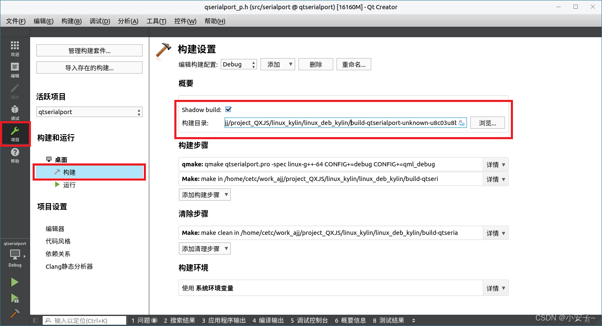Open the 帮助(H) menu
Image resolution: width=602 pixels, height=326 pixels.
215,21
